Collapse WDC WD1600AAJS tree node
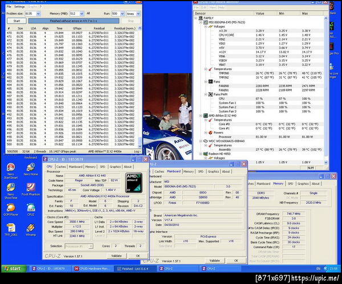Screen dimensions: 342x284 click(201, 141)
